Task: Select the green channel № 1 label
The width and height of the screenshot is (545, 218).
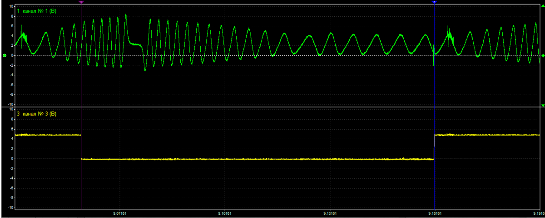Action: [36, 10]
